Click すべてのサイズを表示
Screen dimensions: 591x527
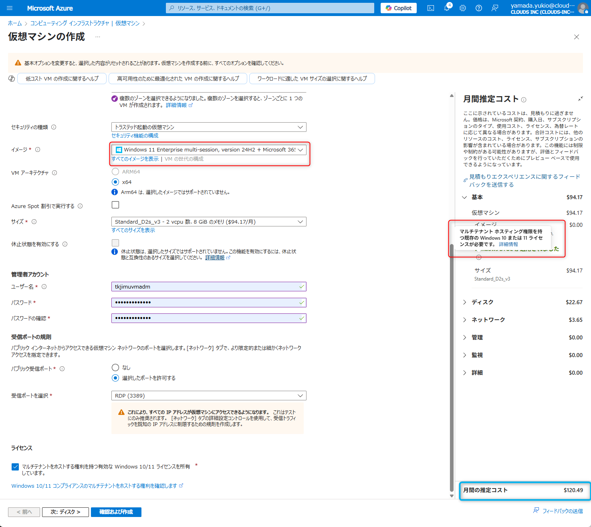(x=133, y=230)
